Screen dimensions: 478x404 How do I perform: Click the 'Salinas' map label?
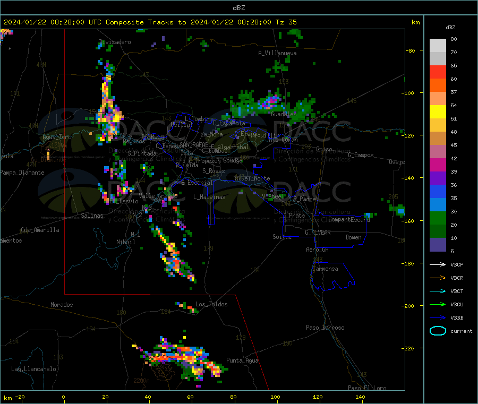tap(92, 216)
